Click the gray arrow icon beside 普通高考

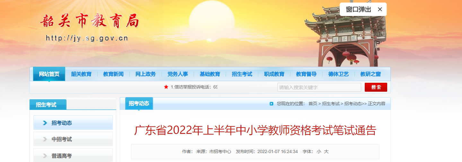click(x=45, y=156)
